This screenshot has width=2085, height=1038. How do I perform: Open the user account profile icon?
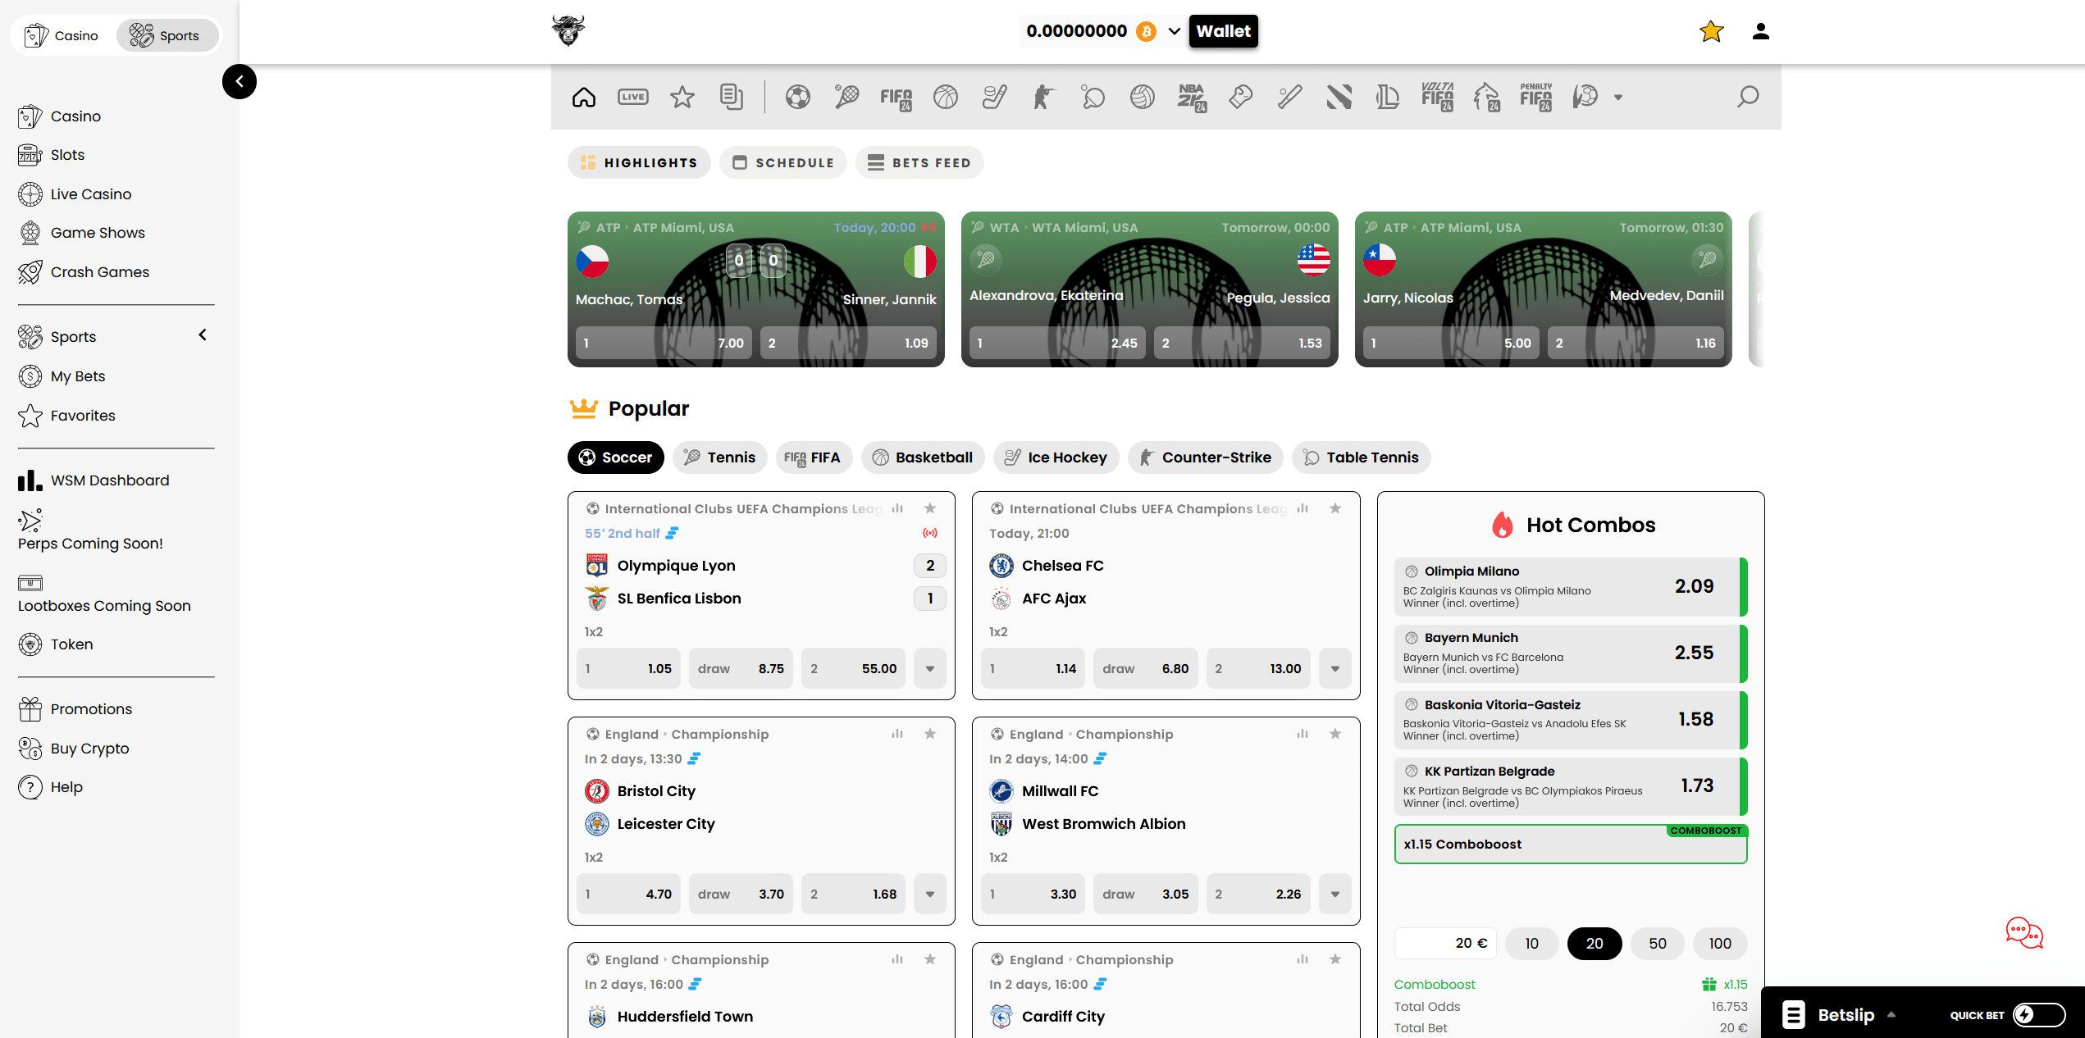coord(1760,32)
